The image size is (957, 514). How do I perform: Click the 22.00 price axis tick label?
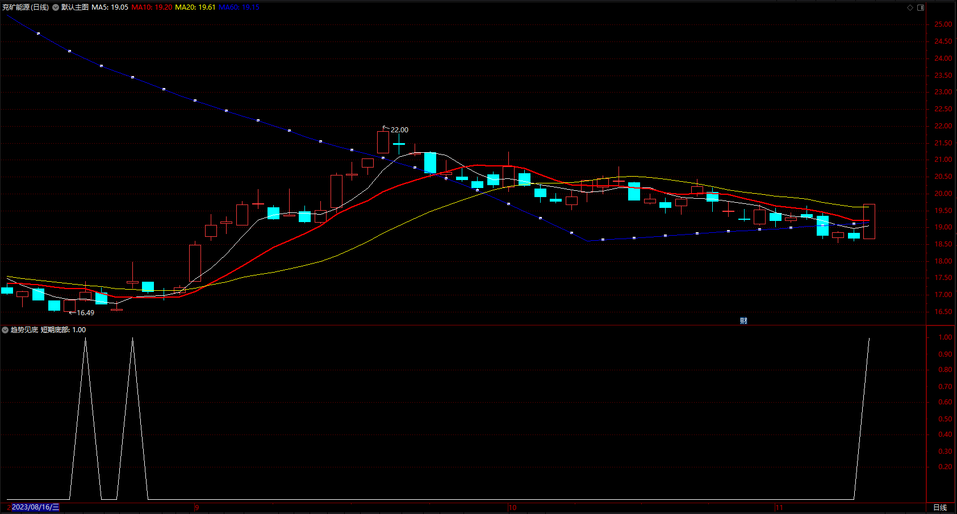tap(943, 126)
